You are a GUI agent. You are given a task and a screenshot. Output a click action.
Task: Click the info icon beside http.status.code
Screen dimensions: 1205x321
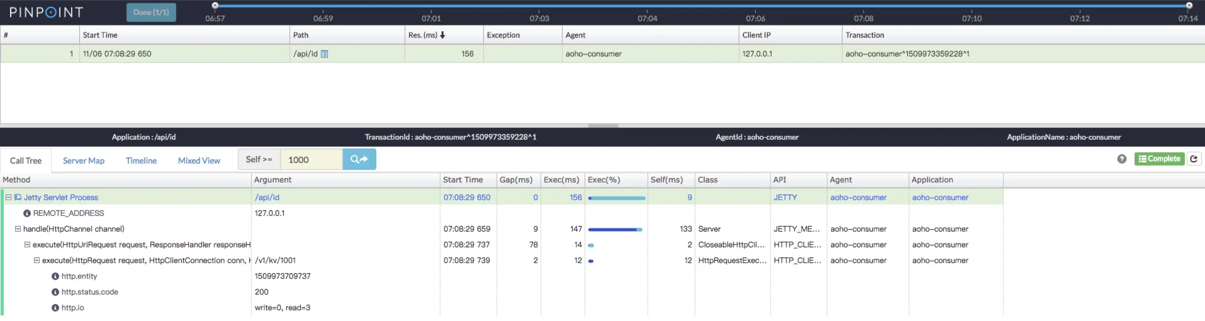point(55,292)
